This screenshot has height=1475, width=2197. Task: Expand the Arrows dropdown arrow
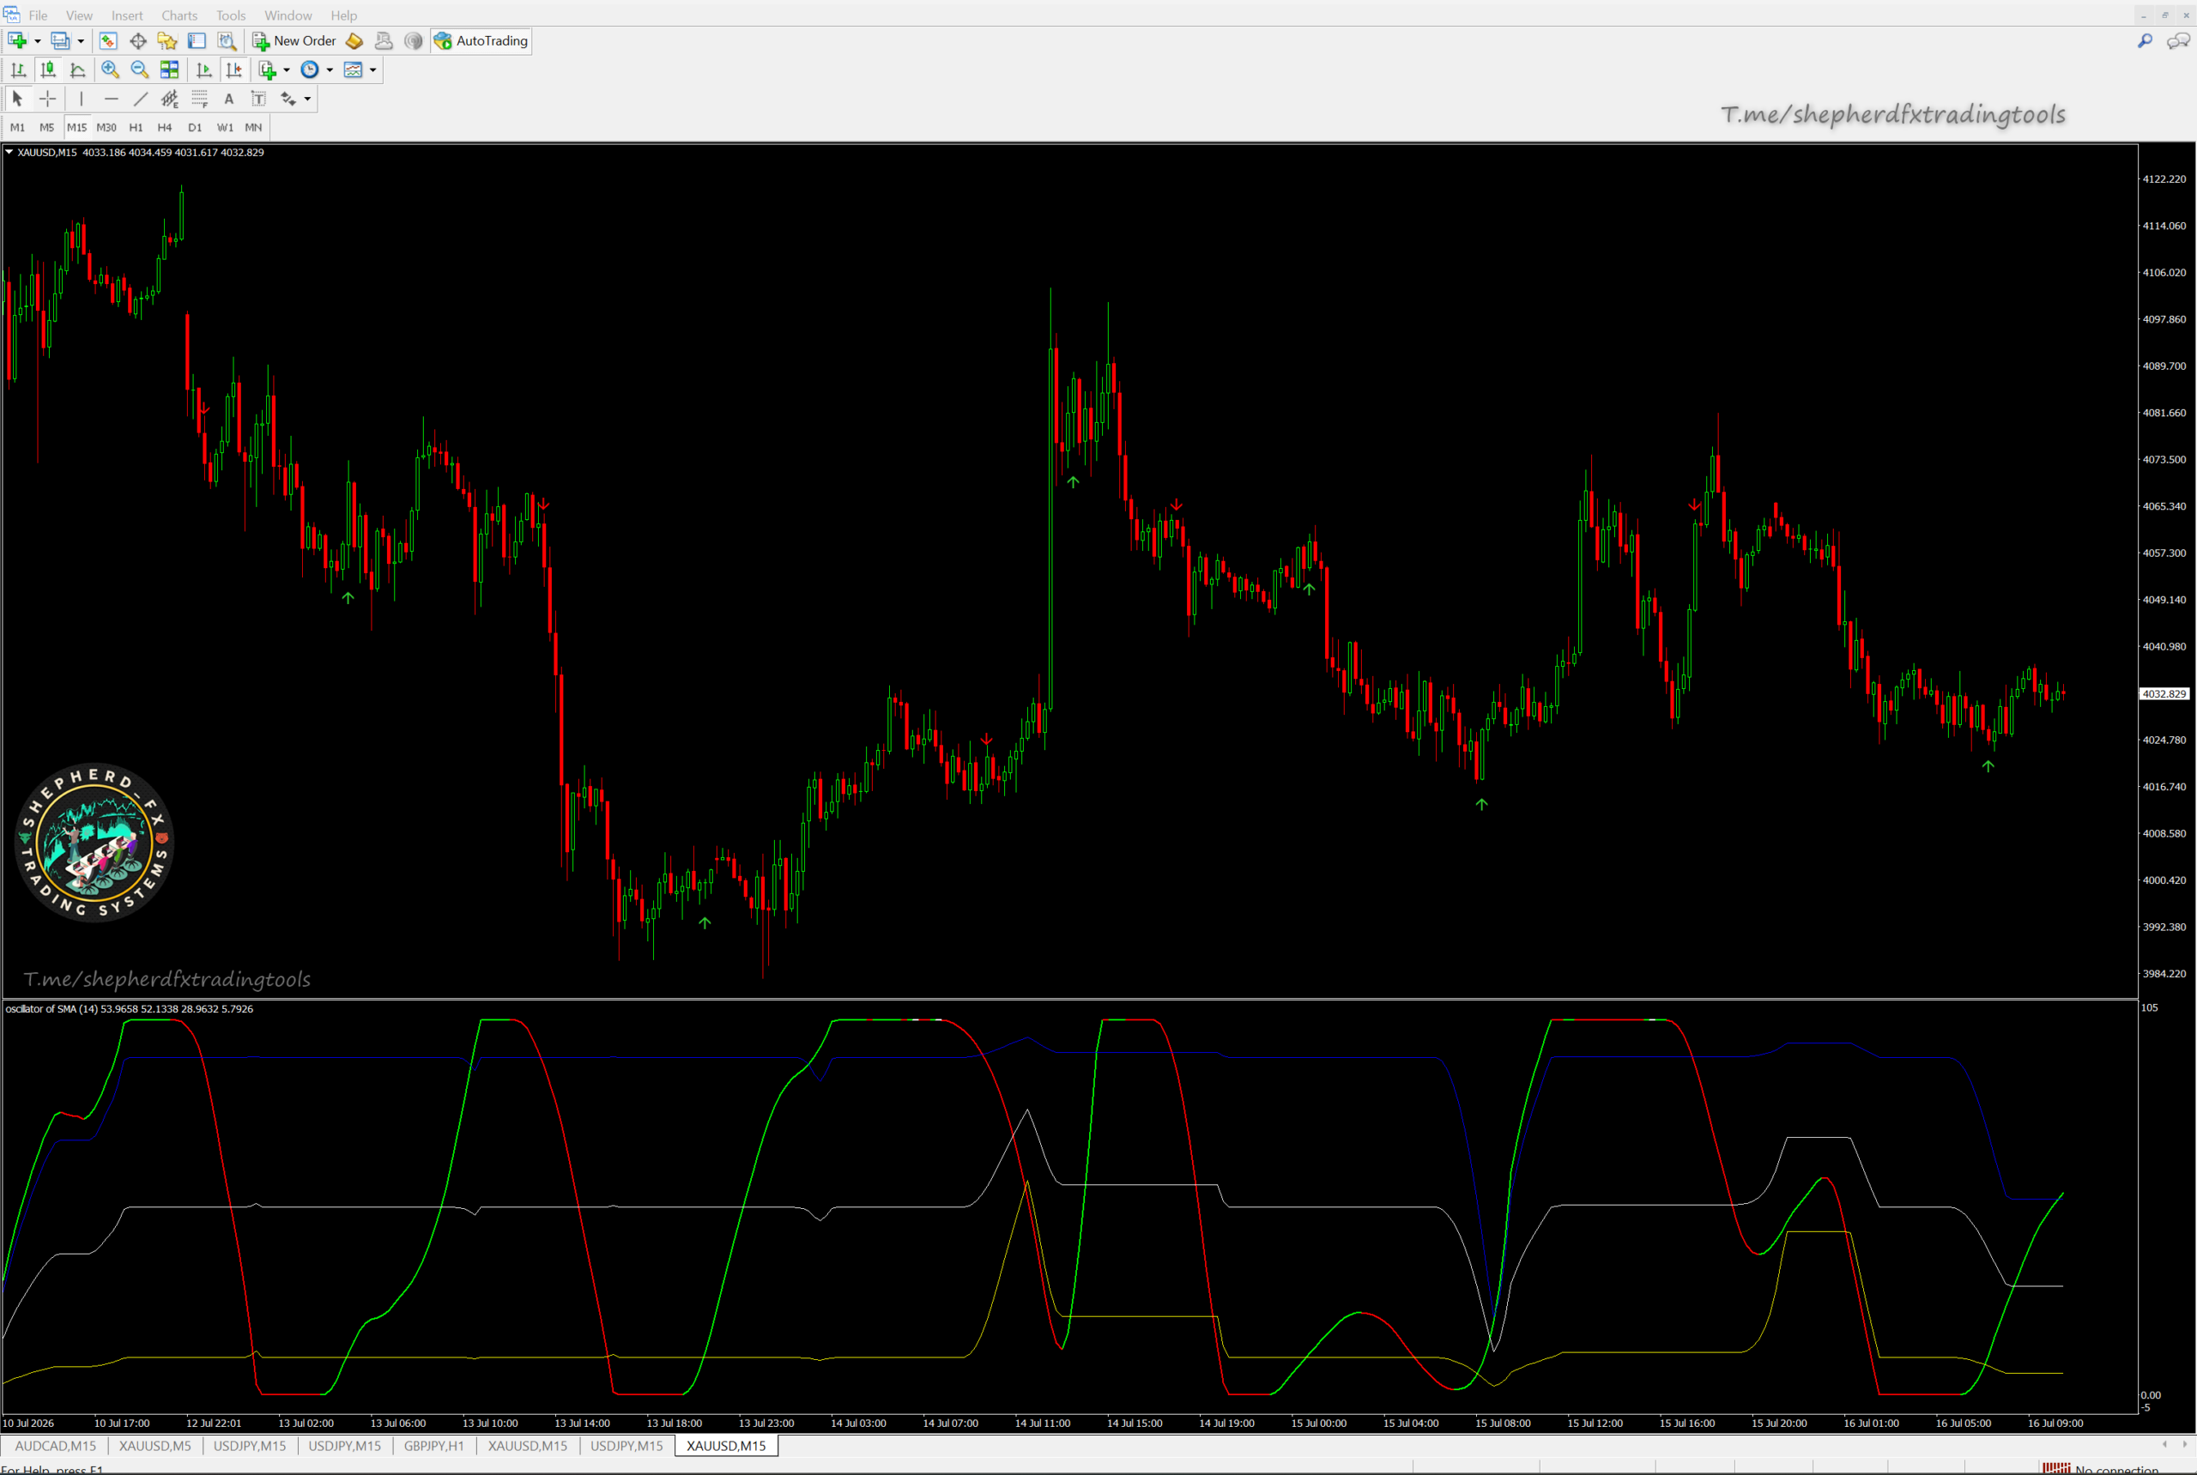[x=308, y=100]
